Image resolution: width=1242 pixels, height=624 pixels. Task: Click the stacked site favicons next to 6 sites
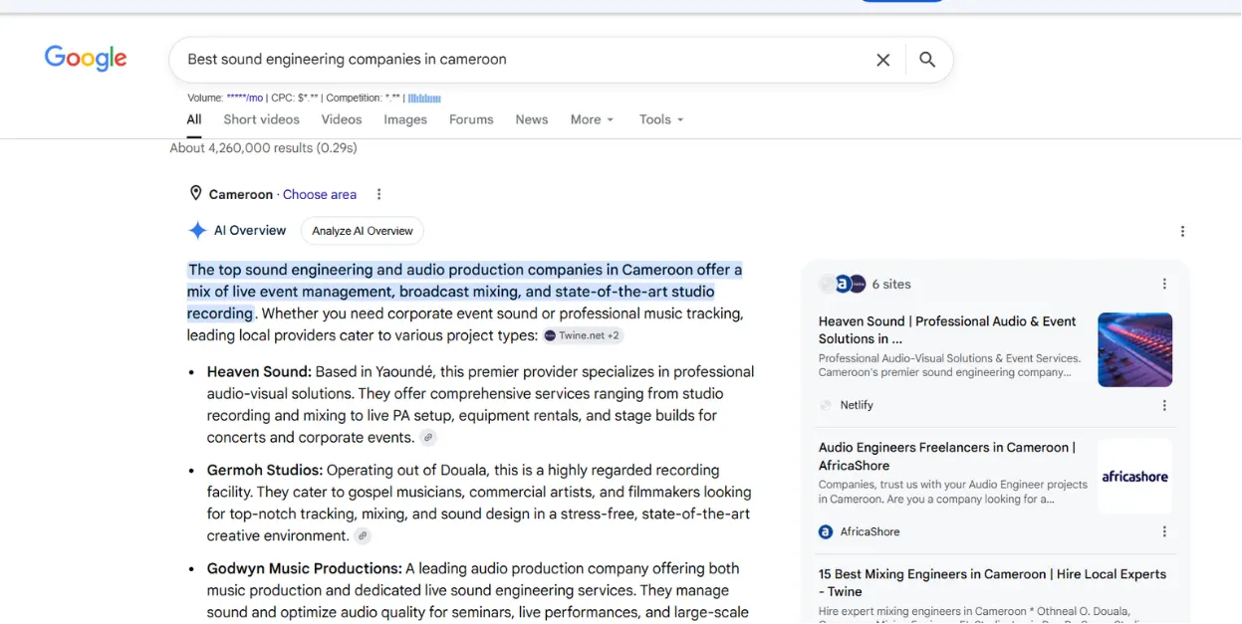click(843, 284)
